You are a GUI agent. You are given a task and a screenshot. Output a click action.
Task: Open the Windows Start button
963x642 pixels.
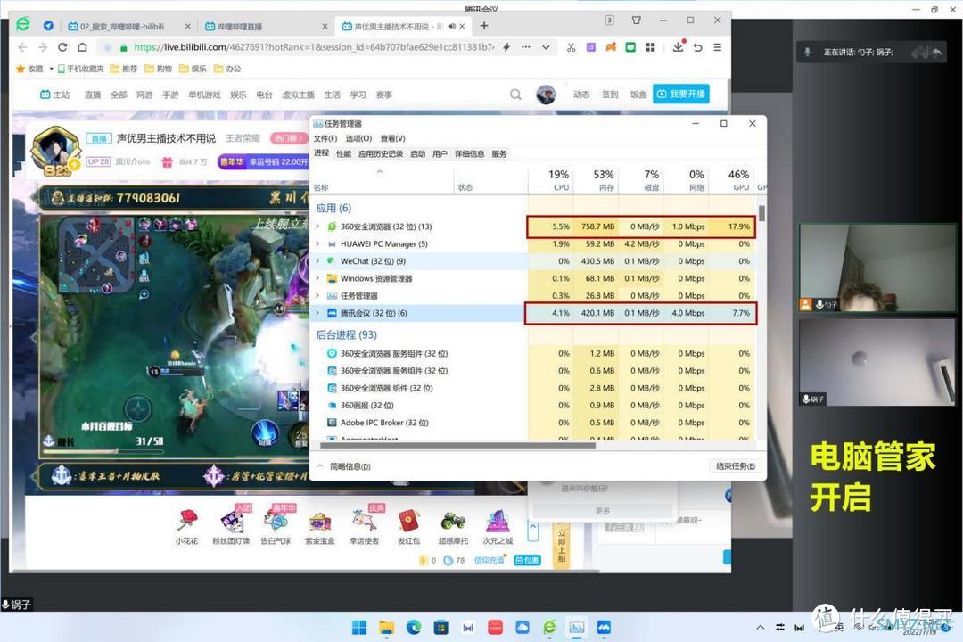tap(358, 627)
